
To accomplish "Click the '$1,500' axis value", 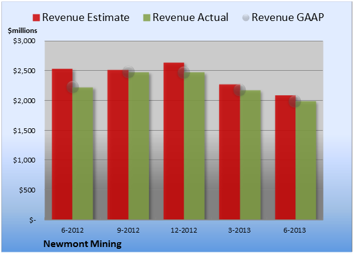I will click(24, 131).
